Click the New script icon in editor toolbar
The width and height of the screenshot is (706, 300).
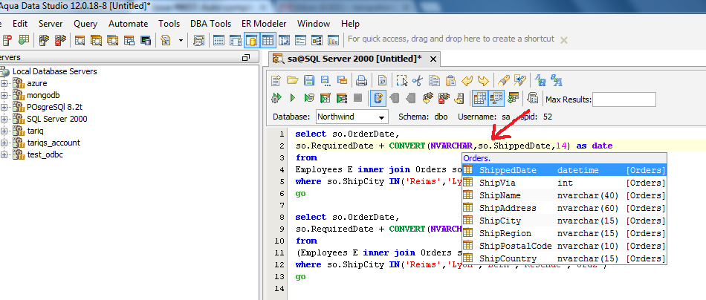pyautogui.click(x=276, y=80)
